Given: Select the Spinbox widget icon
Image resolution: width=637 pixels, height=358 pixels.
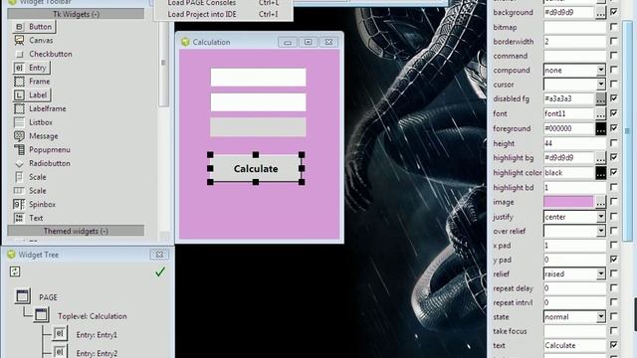Looking at the screenshot, I should [x=19, y=205].
